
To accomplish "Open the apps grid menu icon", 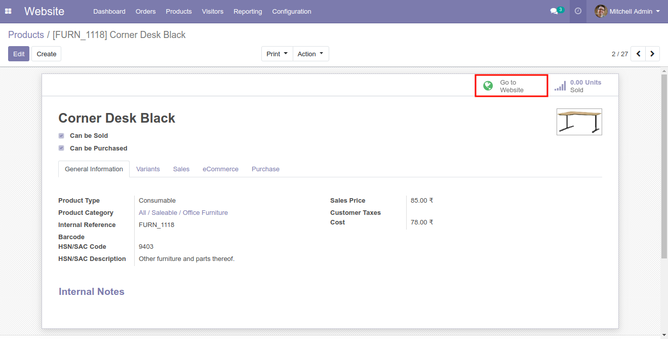I will click(x=8, y=11).
